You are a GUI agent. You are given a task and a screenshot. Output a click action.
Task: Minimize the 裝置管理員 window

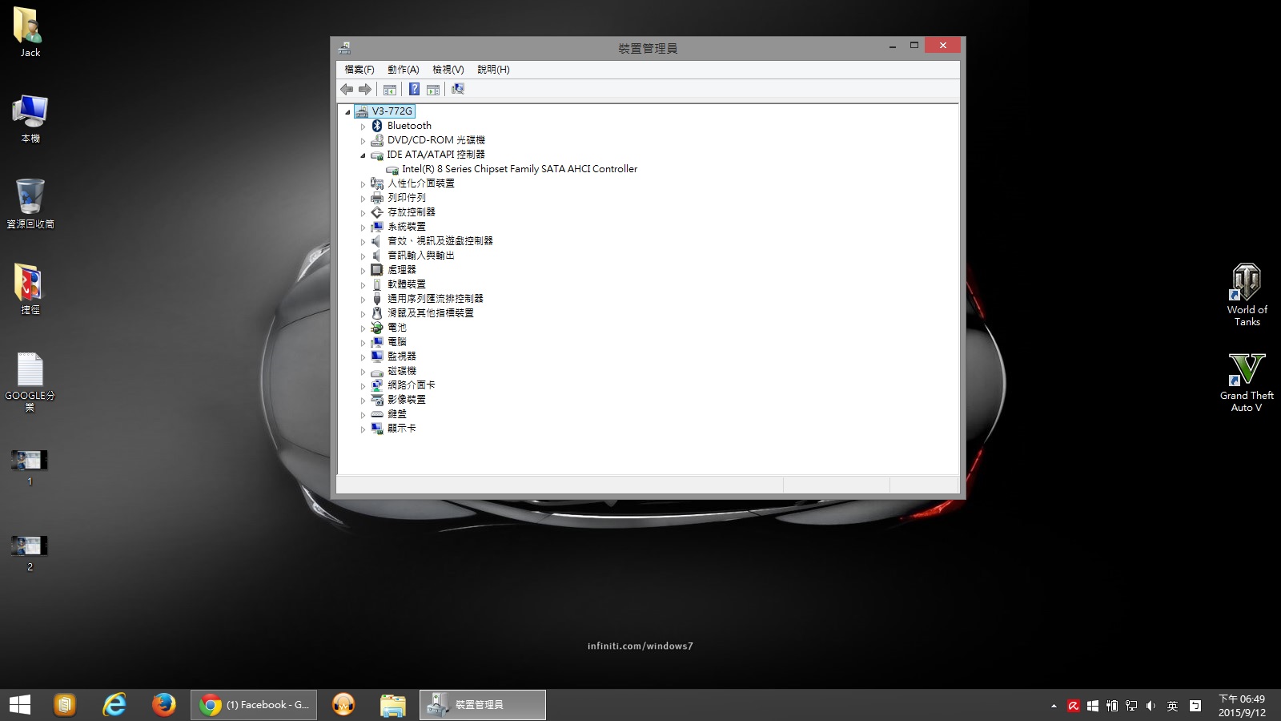892,46
